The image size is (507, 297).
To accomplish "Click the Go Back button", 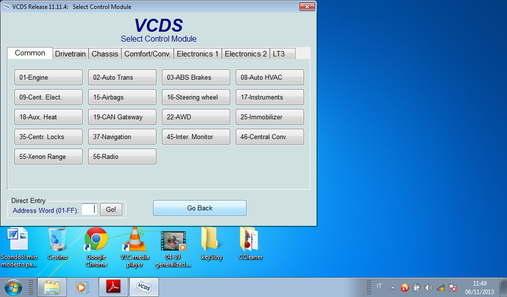I will click(x=200, y=208).
